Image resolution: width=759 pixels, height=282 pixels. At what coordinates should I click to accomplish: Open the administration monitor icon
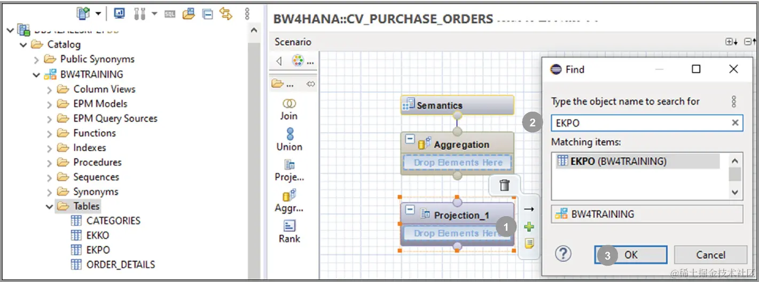pos(119,14)
